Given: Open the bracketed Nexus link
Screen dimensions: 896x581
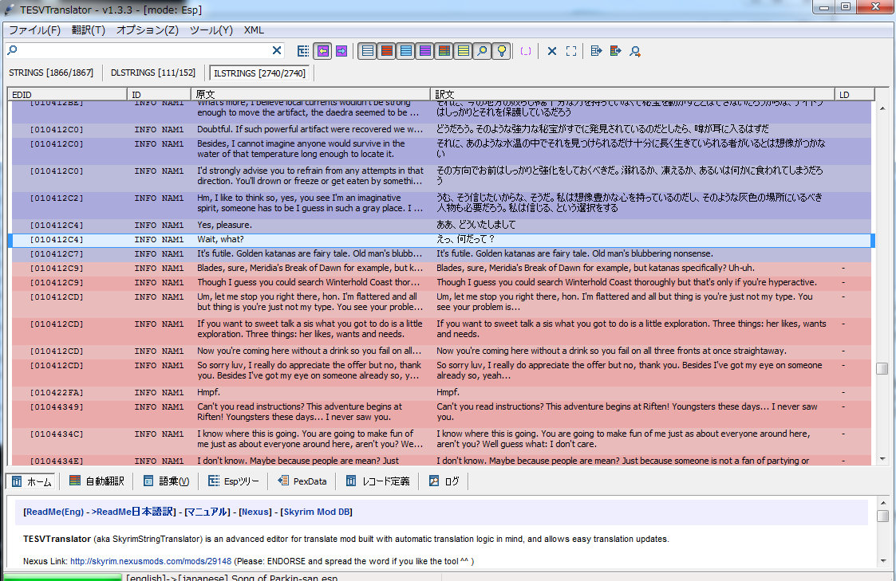Looking at the screenshot, I should pyautogui.click(x=255, y=512).
